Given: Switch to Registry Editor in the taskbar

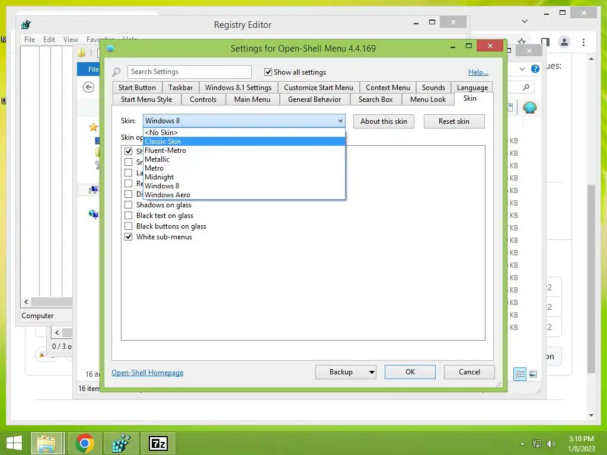Looking at the screenshot, I should click(x=122, y=443).
